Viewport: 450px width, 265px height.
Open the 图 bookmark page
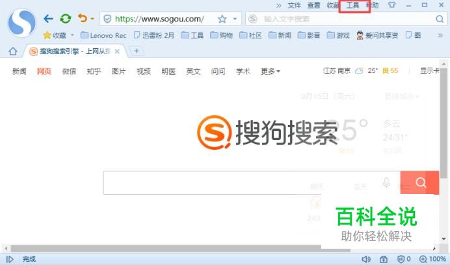[414, 35]
